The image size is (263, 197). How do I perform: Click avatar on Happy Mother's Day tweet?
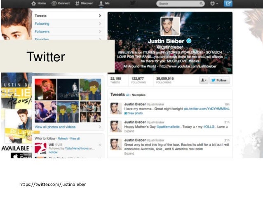pos(116,126)
